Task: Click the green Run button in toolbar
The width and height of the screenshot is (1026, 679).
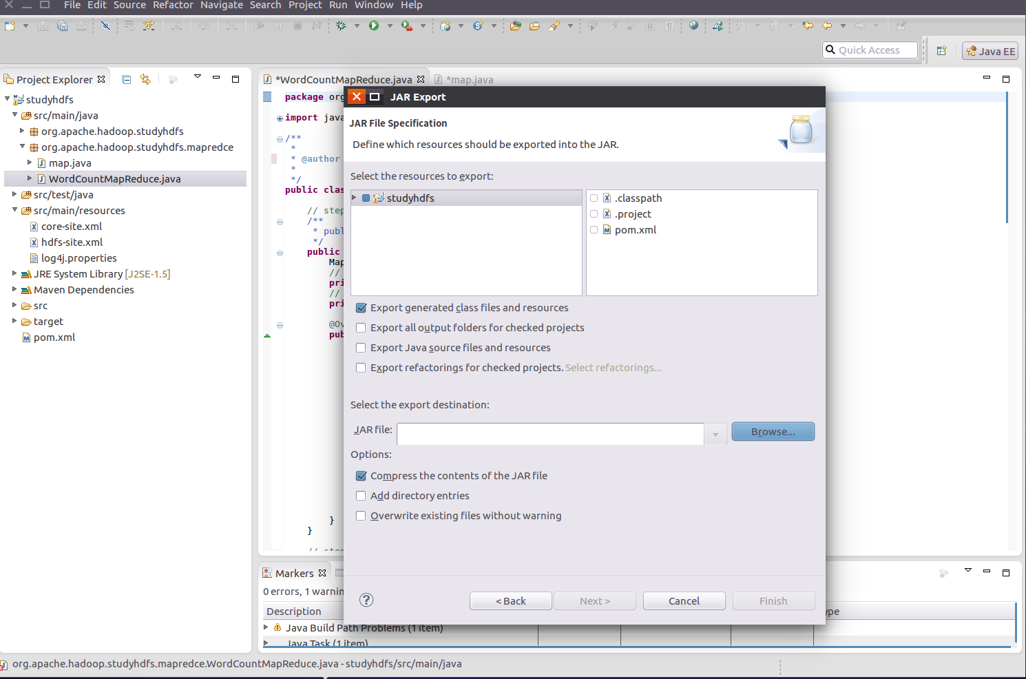Action: click(374, 25)
